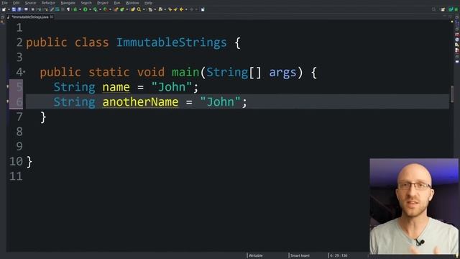
Task: Open the Source menu
Action: point(30,3)
